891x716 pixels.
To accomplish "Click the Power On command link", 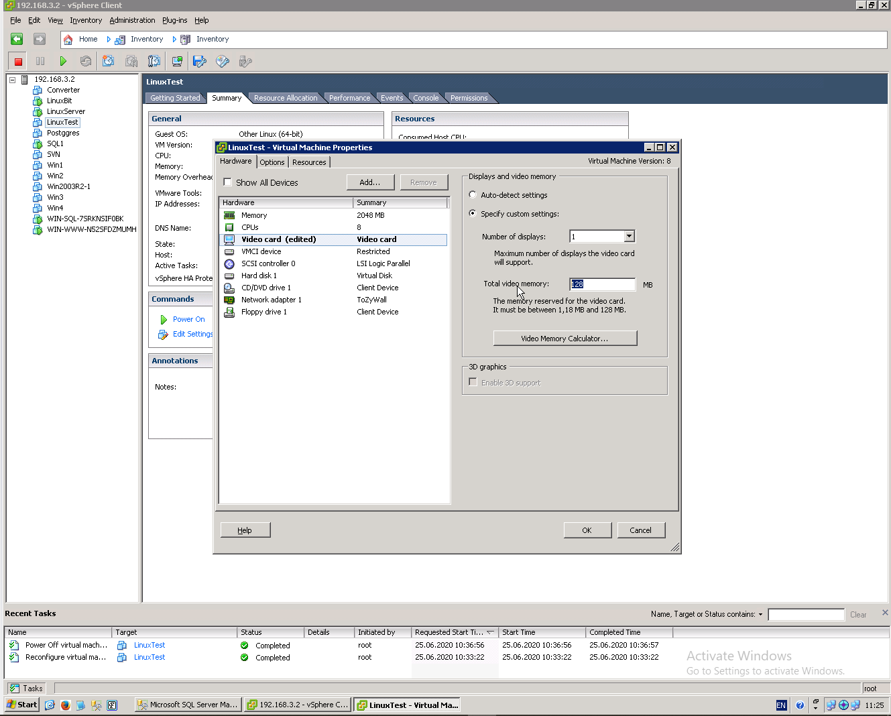I will tap(188, 319).
